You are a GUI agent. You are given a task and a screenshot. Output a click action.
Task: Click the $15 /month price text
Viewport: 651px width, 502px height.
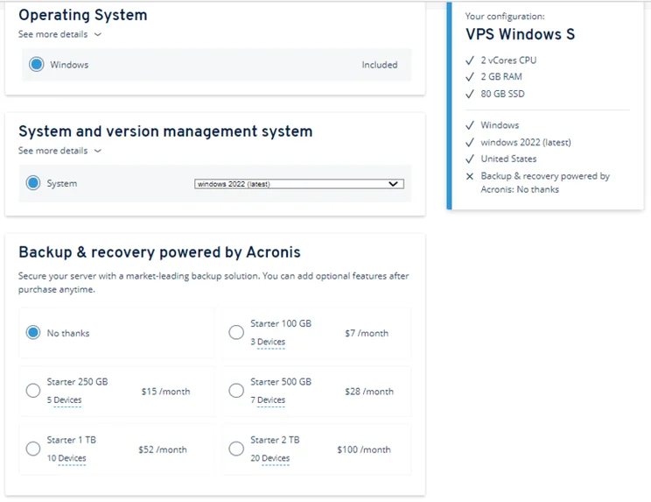[165, 392]
